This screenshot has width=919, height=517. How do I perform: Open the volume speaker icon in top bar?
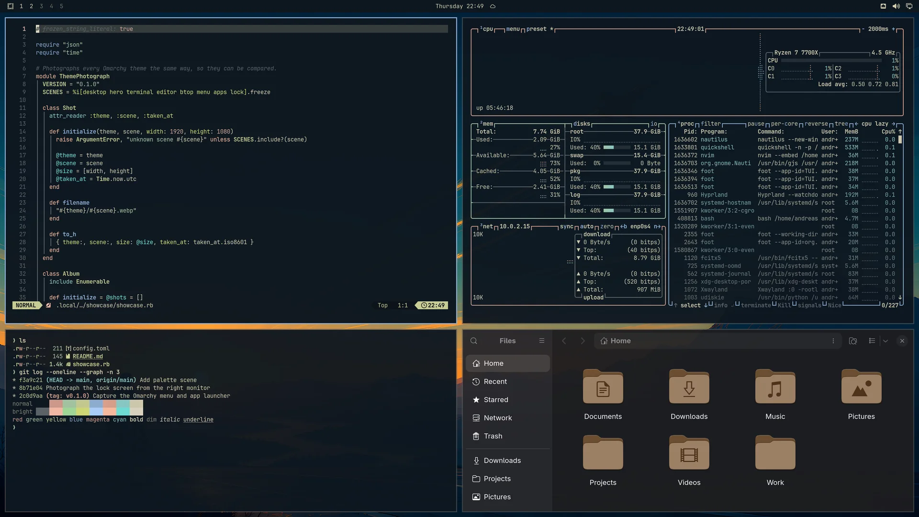pos(896,6)
